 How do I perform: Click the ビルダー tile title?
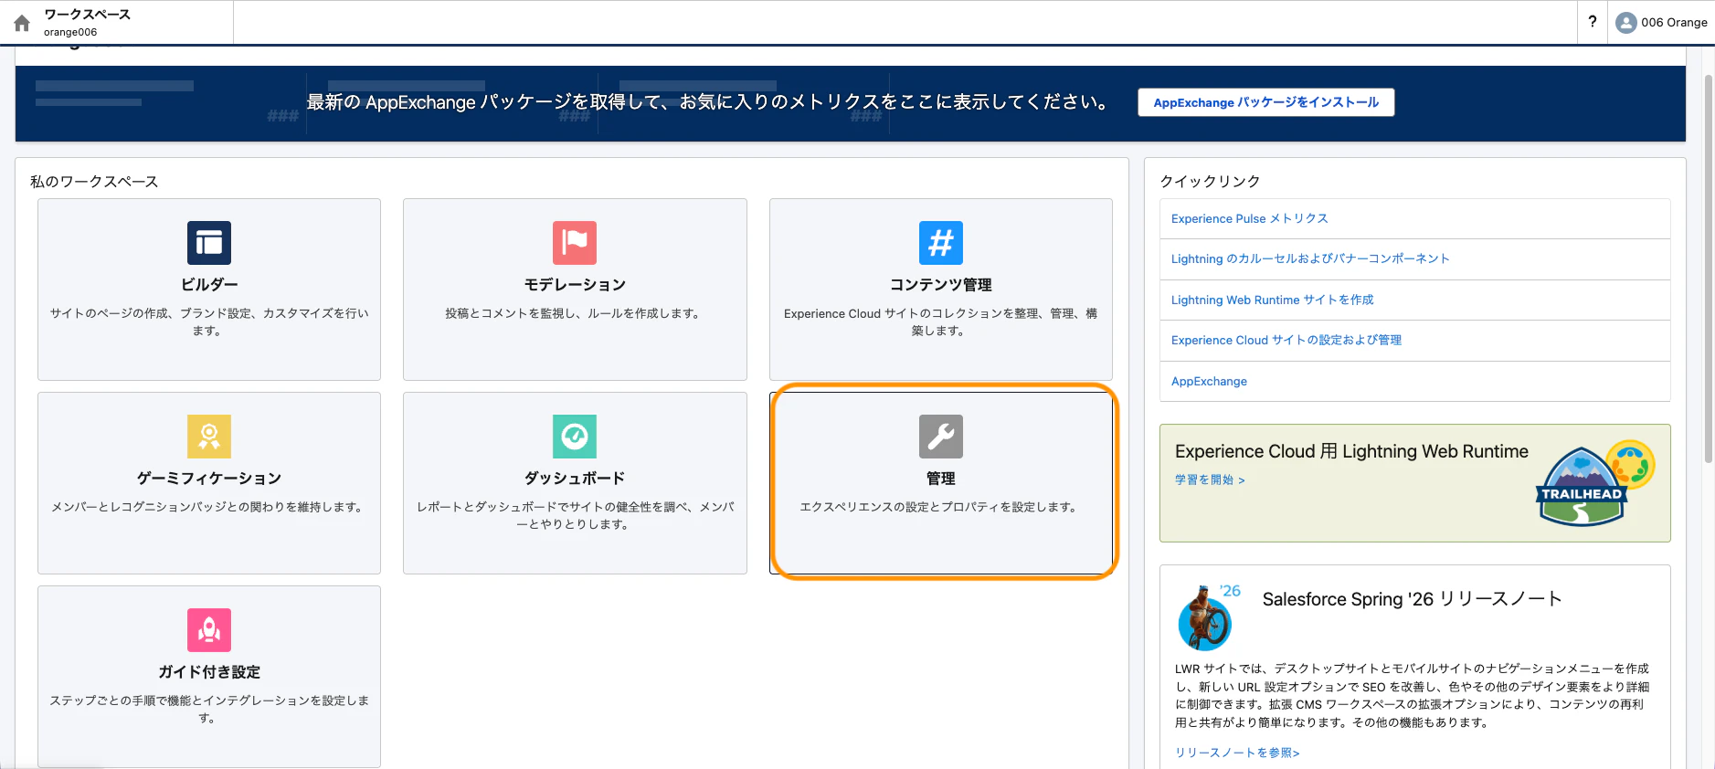click(209, 285)
